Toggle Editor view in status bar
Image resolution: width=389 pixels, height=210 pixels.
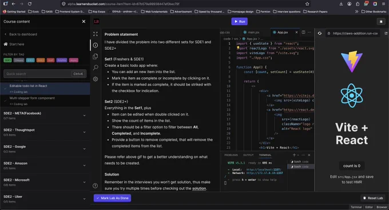click(x=369, y=207)
